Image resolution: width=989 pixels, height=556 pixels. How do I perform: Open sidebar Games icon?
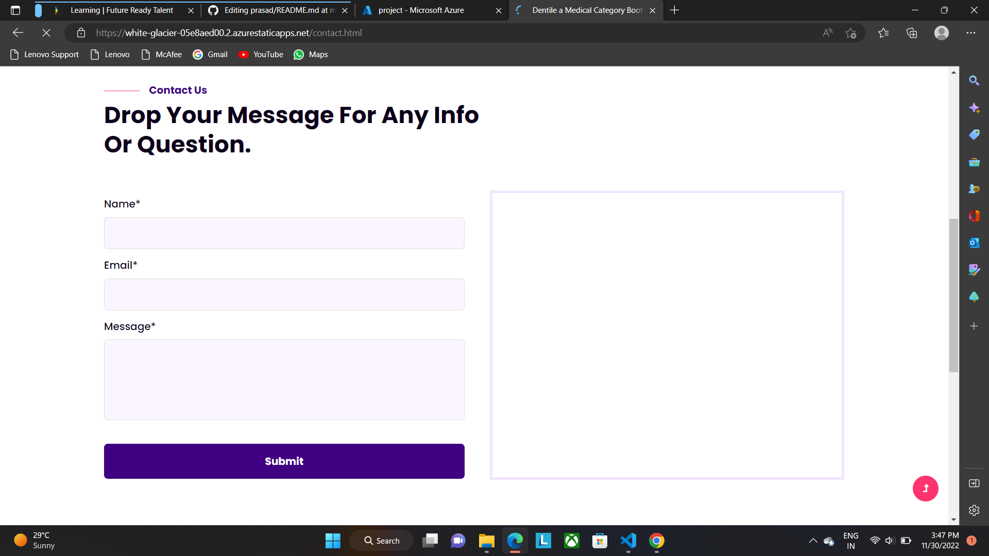click(x=974, y=189)
